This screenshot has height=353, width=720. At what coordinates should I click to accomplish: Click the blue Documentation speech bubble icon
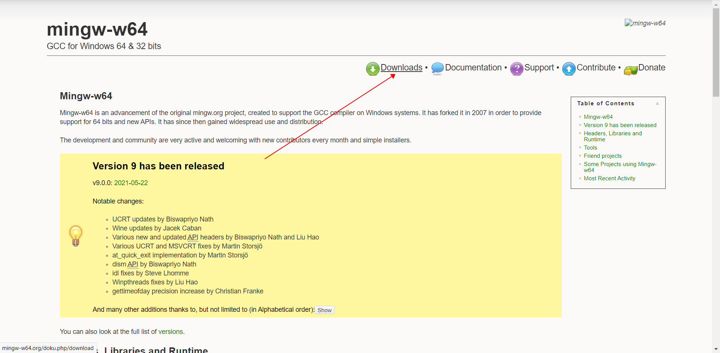pyautogui.click(x=437, y=69)
